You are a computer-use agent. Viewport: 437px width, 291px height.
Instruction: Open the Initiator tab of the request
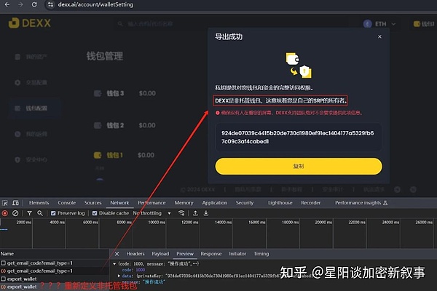(237, 254)
